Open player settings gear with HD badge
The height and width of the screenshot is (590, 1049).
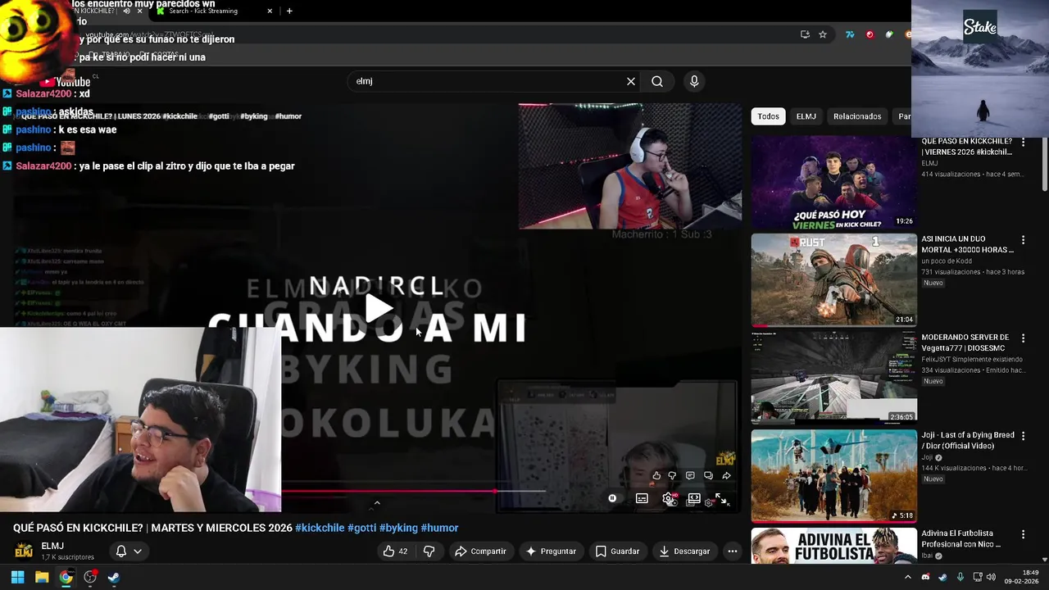click(670, 498)
